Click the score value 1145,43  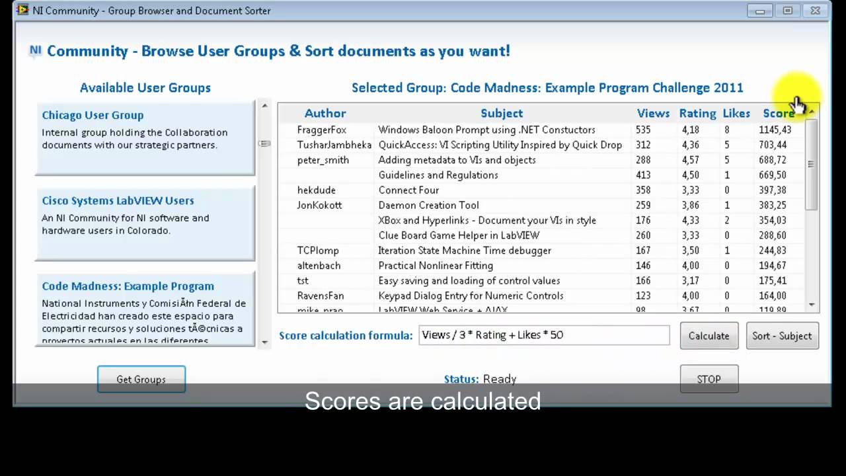point(775,130)
